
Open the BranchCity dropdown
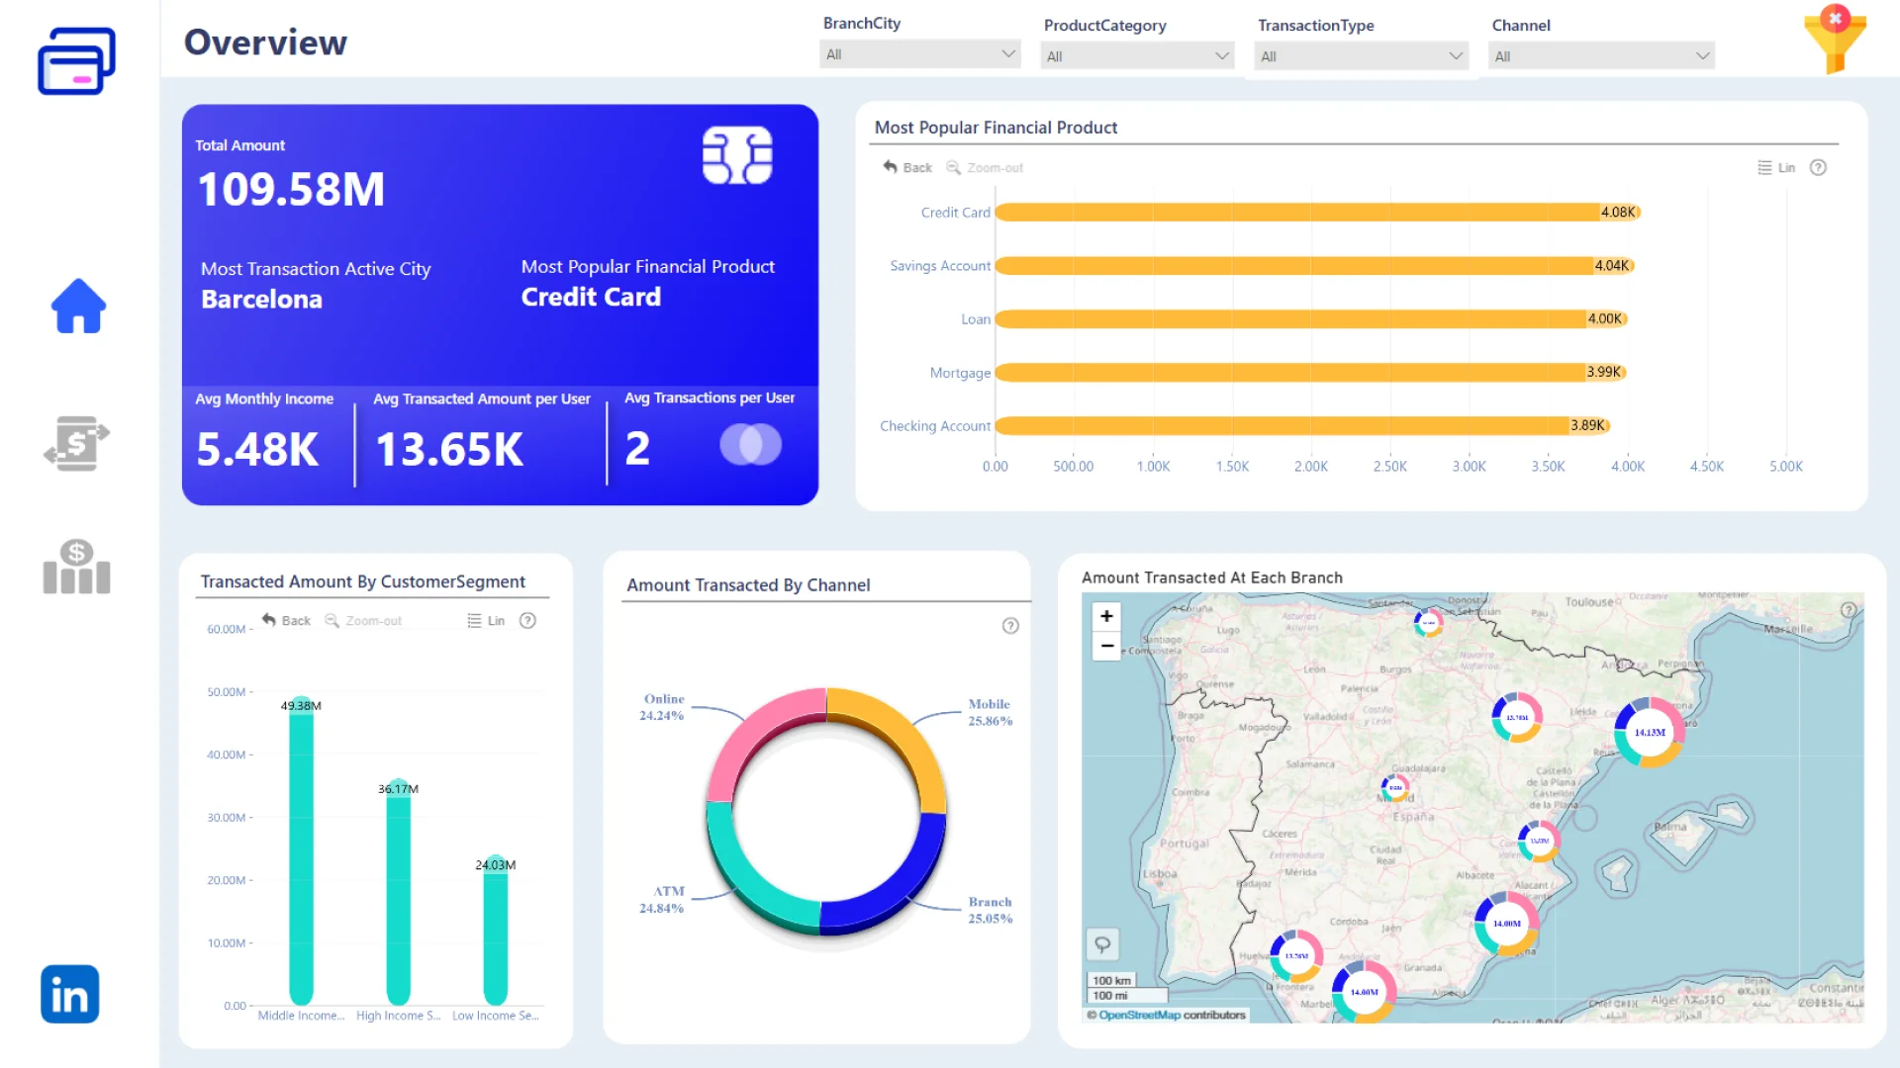point(920,54)
